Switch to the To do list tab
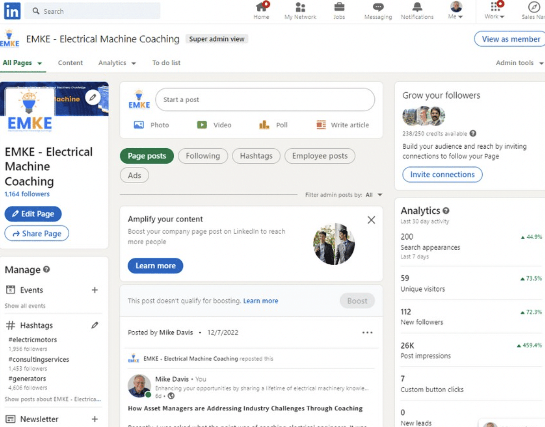The height and width of the screenshot is (427, 545). [166, 63]
